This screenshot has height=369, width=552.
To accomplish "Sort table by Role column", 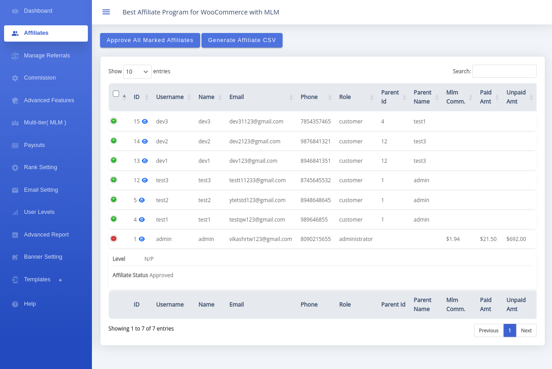I will coord(356,97).
